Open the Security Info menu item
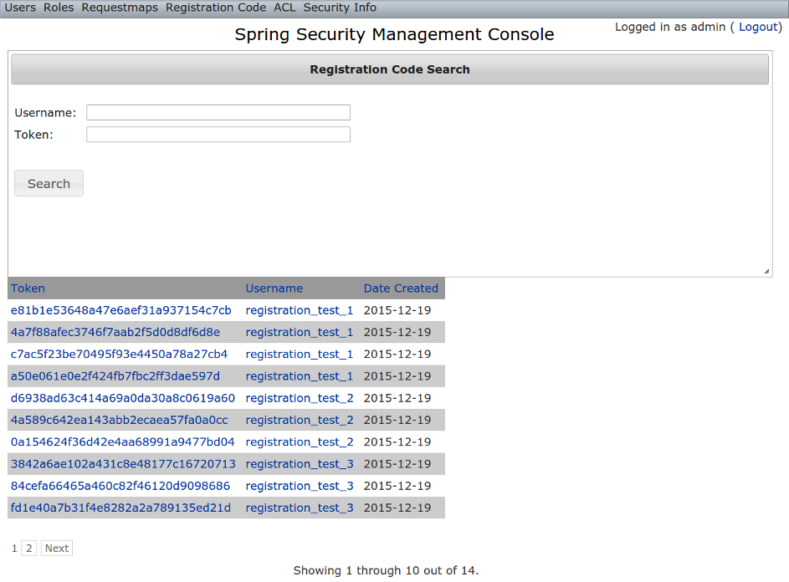The height and width of the screenshot is (582, 789). click(339, 8)
